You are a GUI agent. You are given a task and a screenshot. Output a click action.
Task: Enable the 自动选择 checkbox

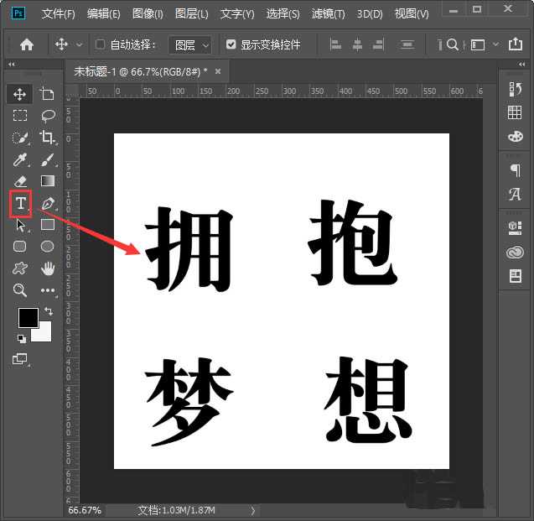tap(101, 44)
